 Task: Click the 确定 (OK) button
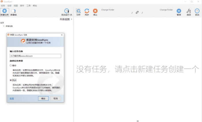[x=43, y=98]
